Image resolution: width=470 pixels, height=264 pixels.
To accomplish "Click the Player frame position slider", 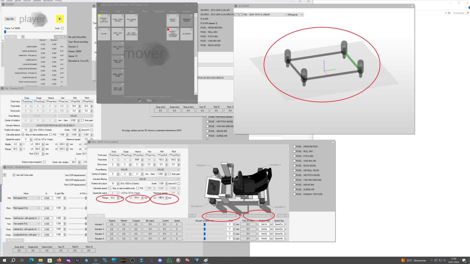I will tap(33, 32).
